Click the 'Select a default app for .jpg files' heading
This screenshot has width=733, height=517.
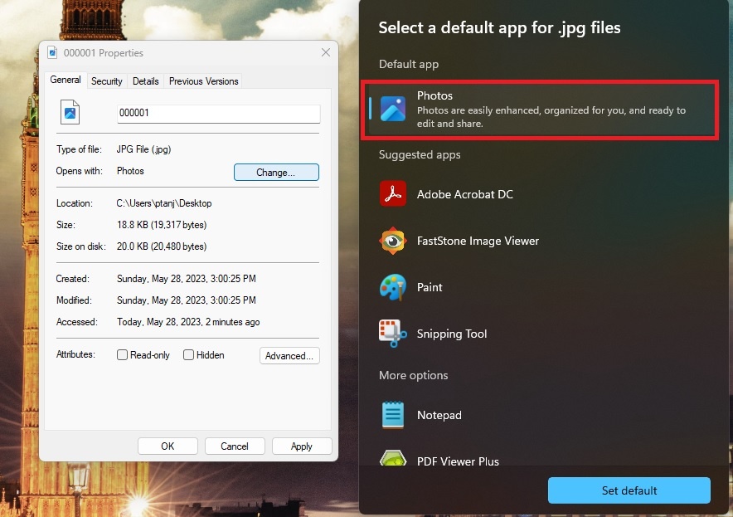pos(499,27)
